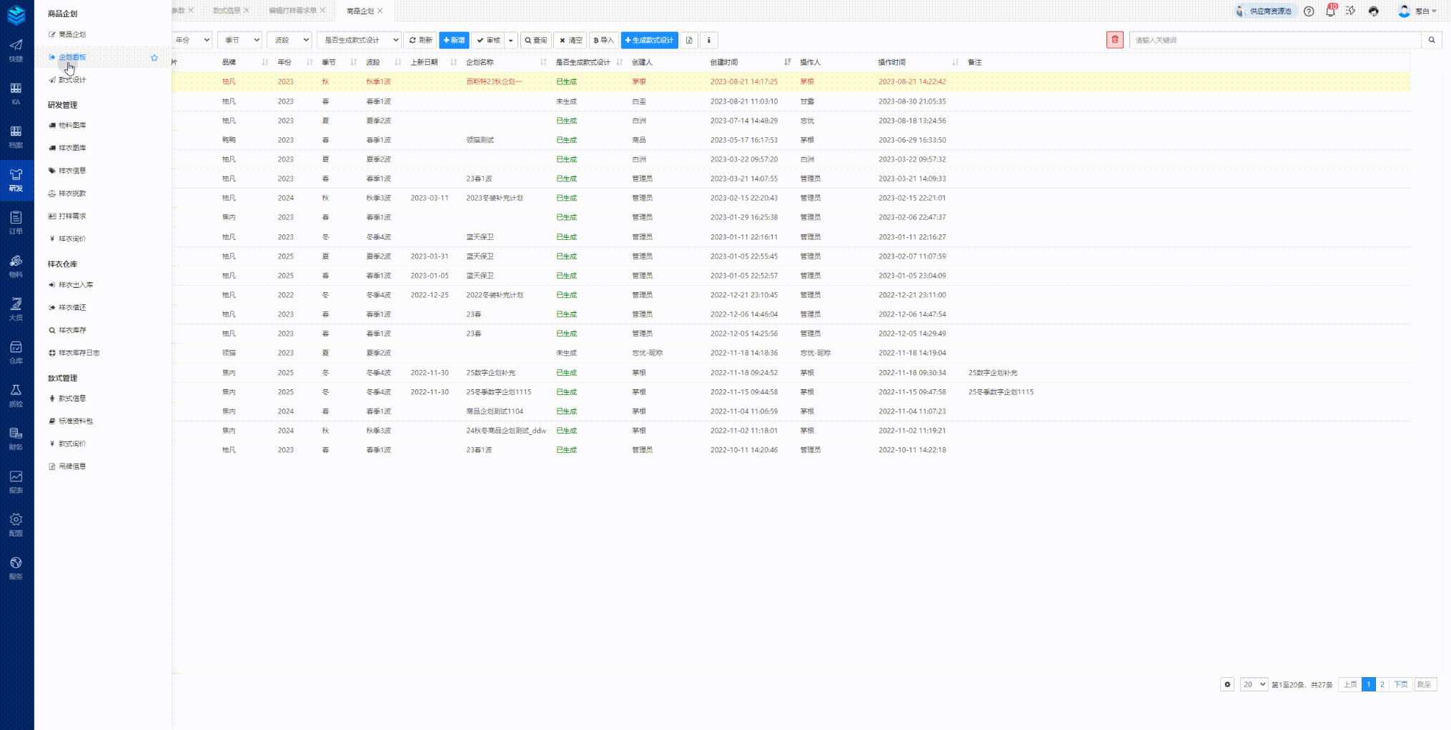Click the search magnifier icon

1431,40
